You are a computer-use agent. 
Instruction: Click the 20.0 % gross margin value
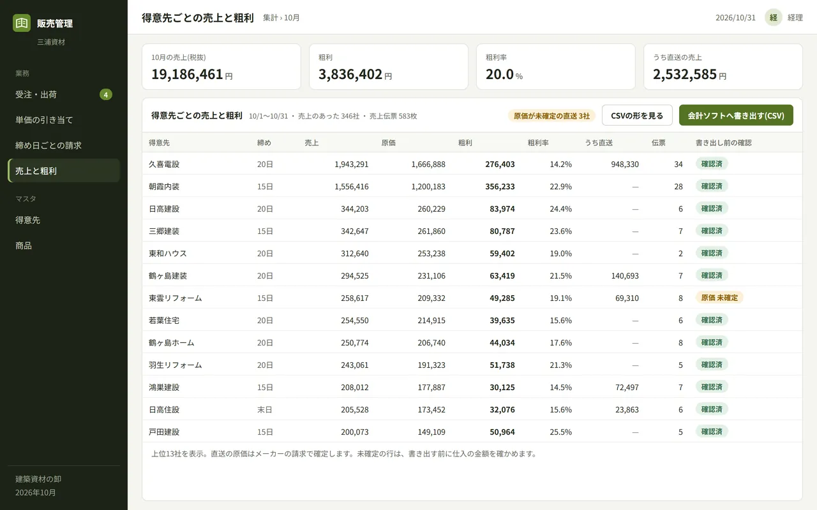[504, 74]
